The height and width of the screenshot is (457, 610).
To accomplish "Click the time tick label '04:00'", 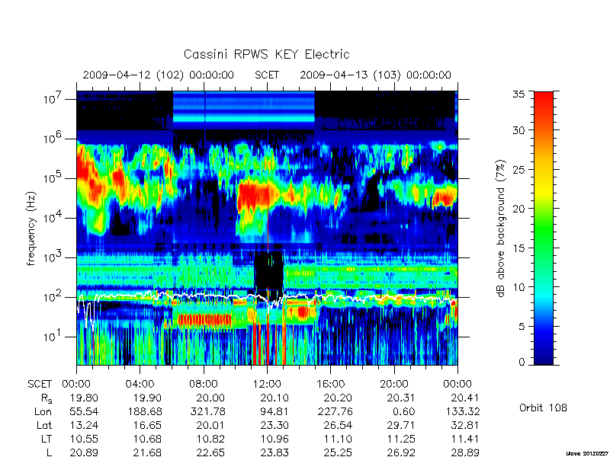I will (140, 384).
